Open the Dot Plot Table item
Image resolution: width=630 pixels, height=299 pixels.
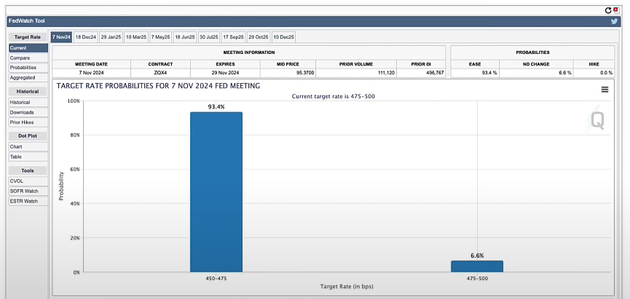pyautogui.click(x=28, y=157)
